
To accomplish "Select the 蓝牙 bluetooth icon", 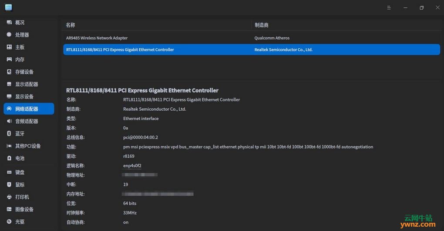I will tap(9, 133).
